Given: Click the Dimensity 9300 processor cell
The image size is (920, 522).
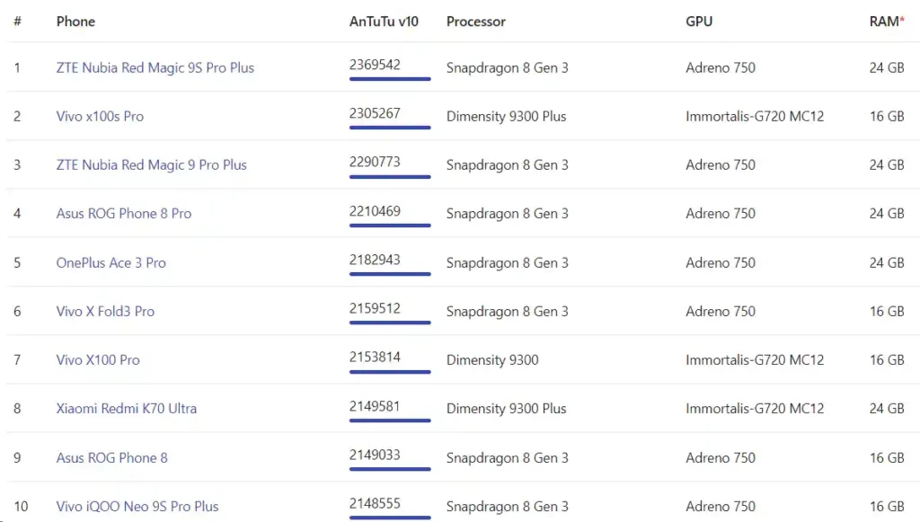Looking at the screenshot, I should [x=492, y=359].
